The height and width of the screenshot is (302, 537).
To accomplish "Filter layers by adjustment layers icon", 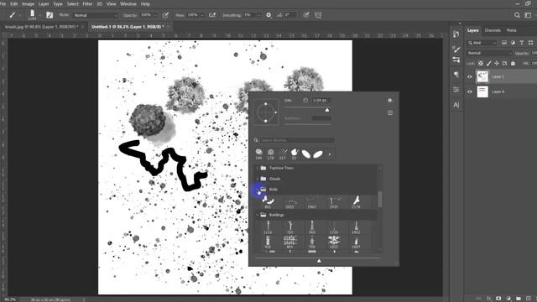I will click(x=513, y=43).
